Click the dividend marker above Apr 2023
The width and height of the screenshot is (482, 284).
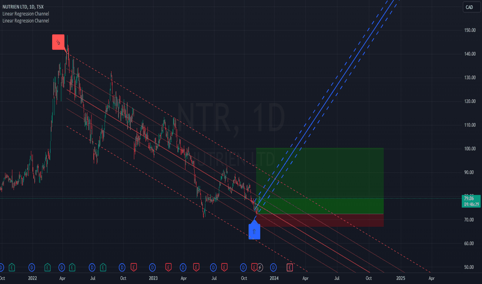183,267
